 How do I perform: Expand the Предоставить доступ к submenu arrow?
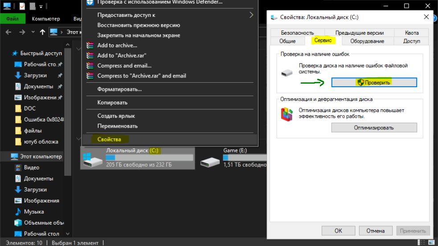click(251, 15)
